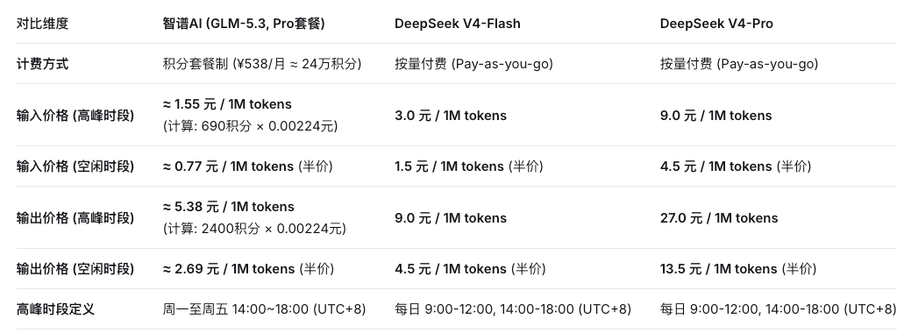Click the DeepSeek V4-Pro column header
Image resolution: width=904 pixels, height=333 pixels.
point(716,24)
